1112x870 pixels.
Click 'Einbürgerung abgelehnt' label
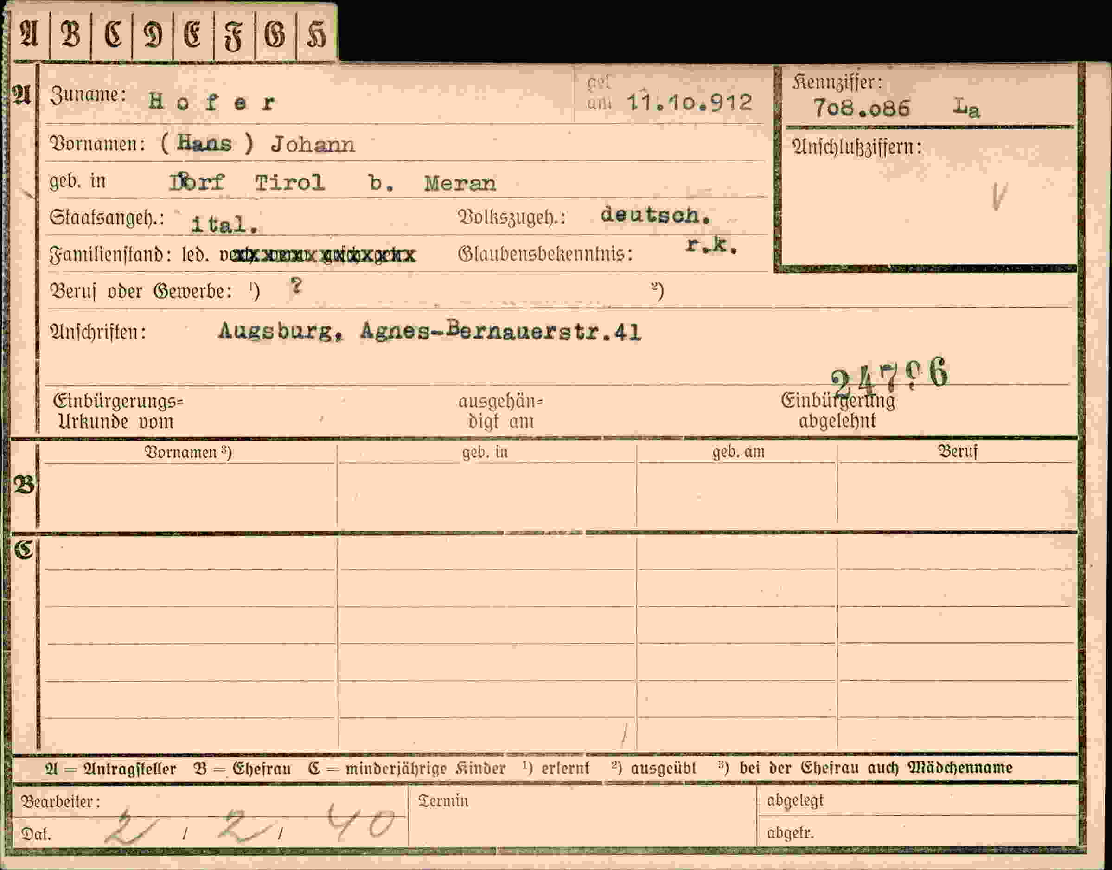pyautogui.click(x=838, y=410)
